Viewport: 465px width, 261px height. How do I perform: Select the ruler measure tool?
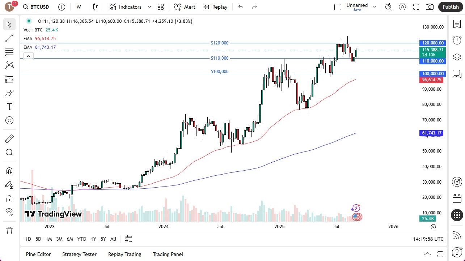pyautogui.click(x=9, y=138)
